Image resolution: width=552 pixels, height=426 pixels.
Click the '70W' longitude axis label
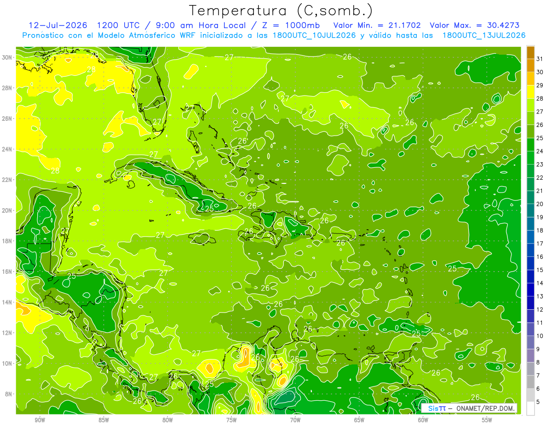pos(295,420)
